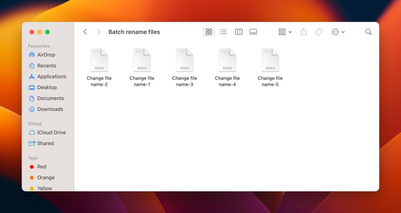Navigate forward with the forward arrow
This screenshot has height=213, width=401.
tap(99, 32)
